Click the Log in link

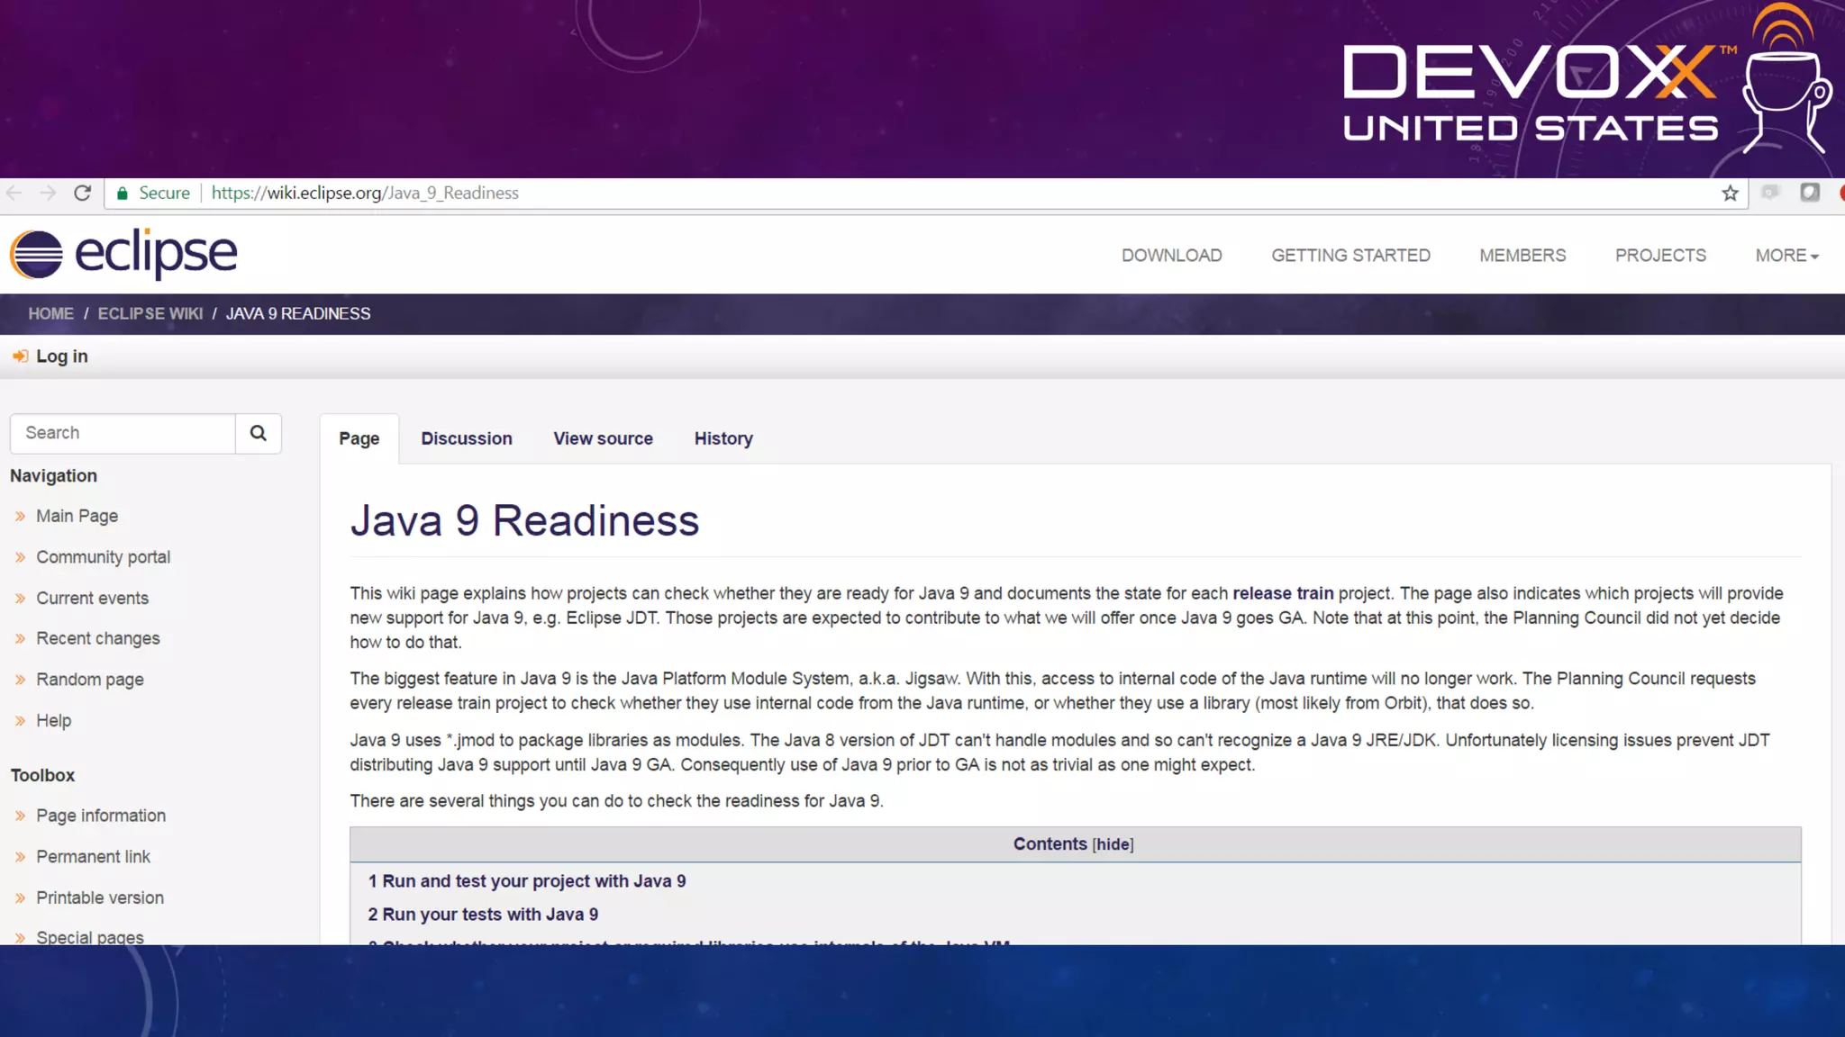(61, 356)
